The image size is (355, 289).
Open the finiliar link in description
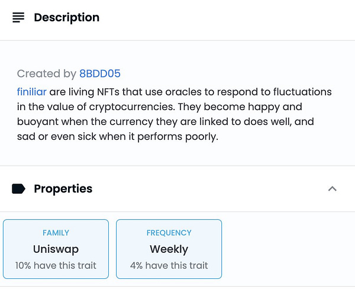click(x=32, y=92)
